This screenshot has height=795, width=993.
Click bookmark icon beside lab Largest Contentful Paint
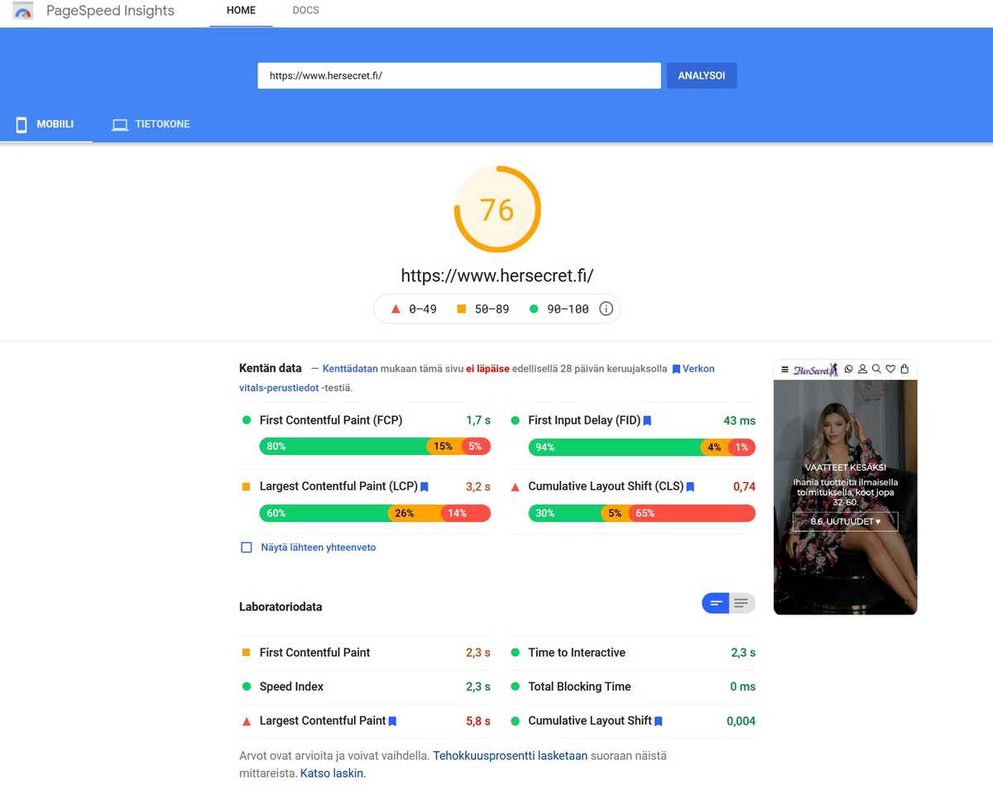point(392,721)
